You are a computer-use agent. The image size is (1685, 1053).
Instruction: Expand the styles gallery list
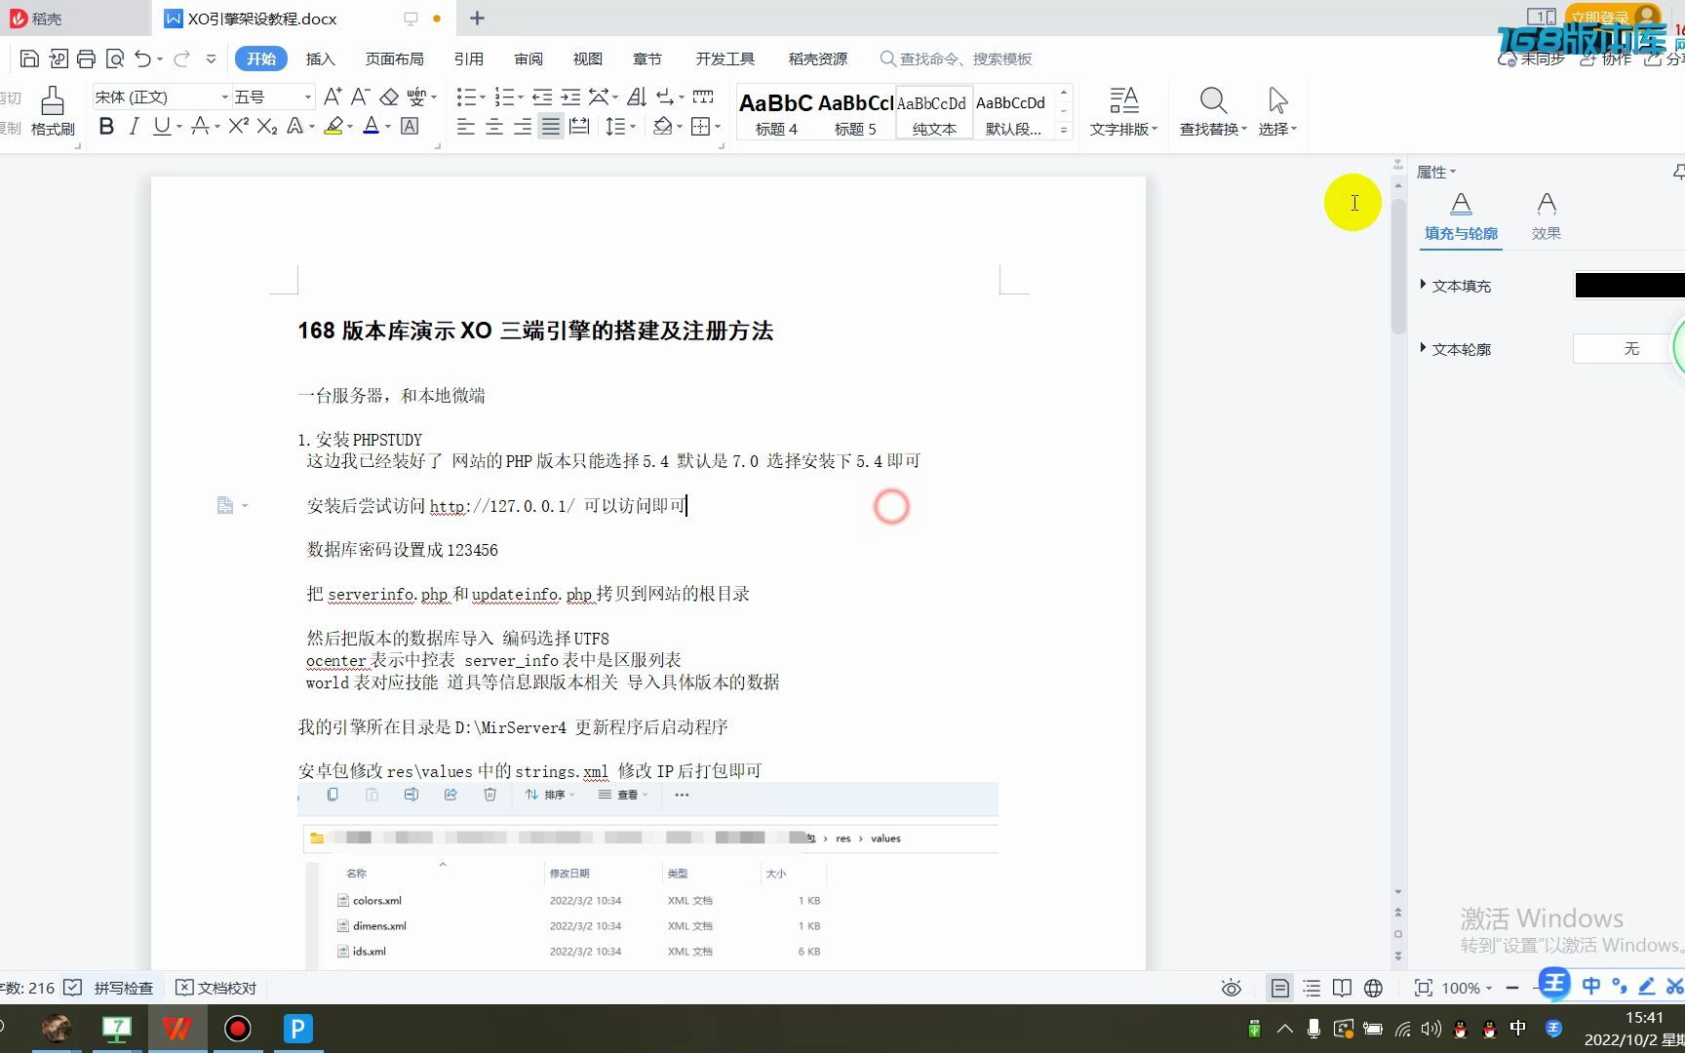[1064, 130]
